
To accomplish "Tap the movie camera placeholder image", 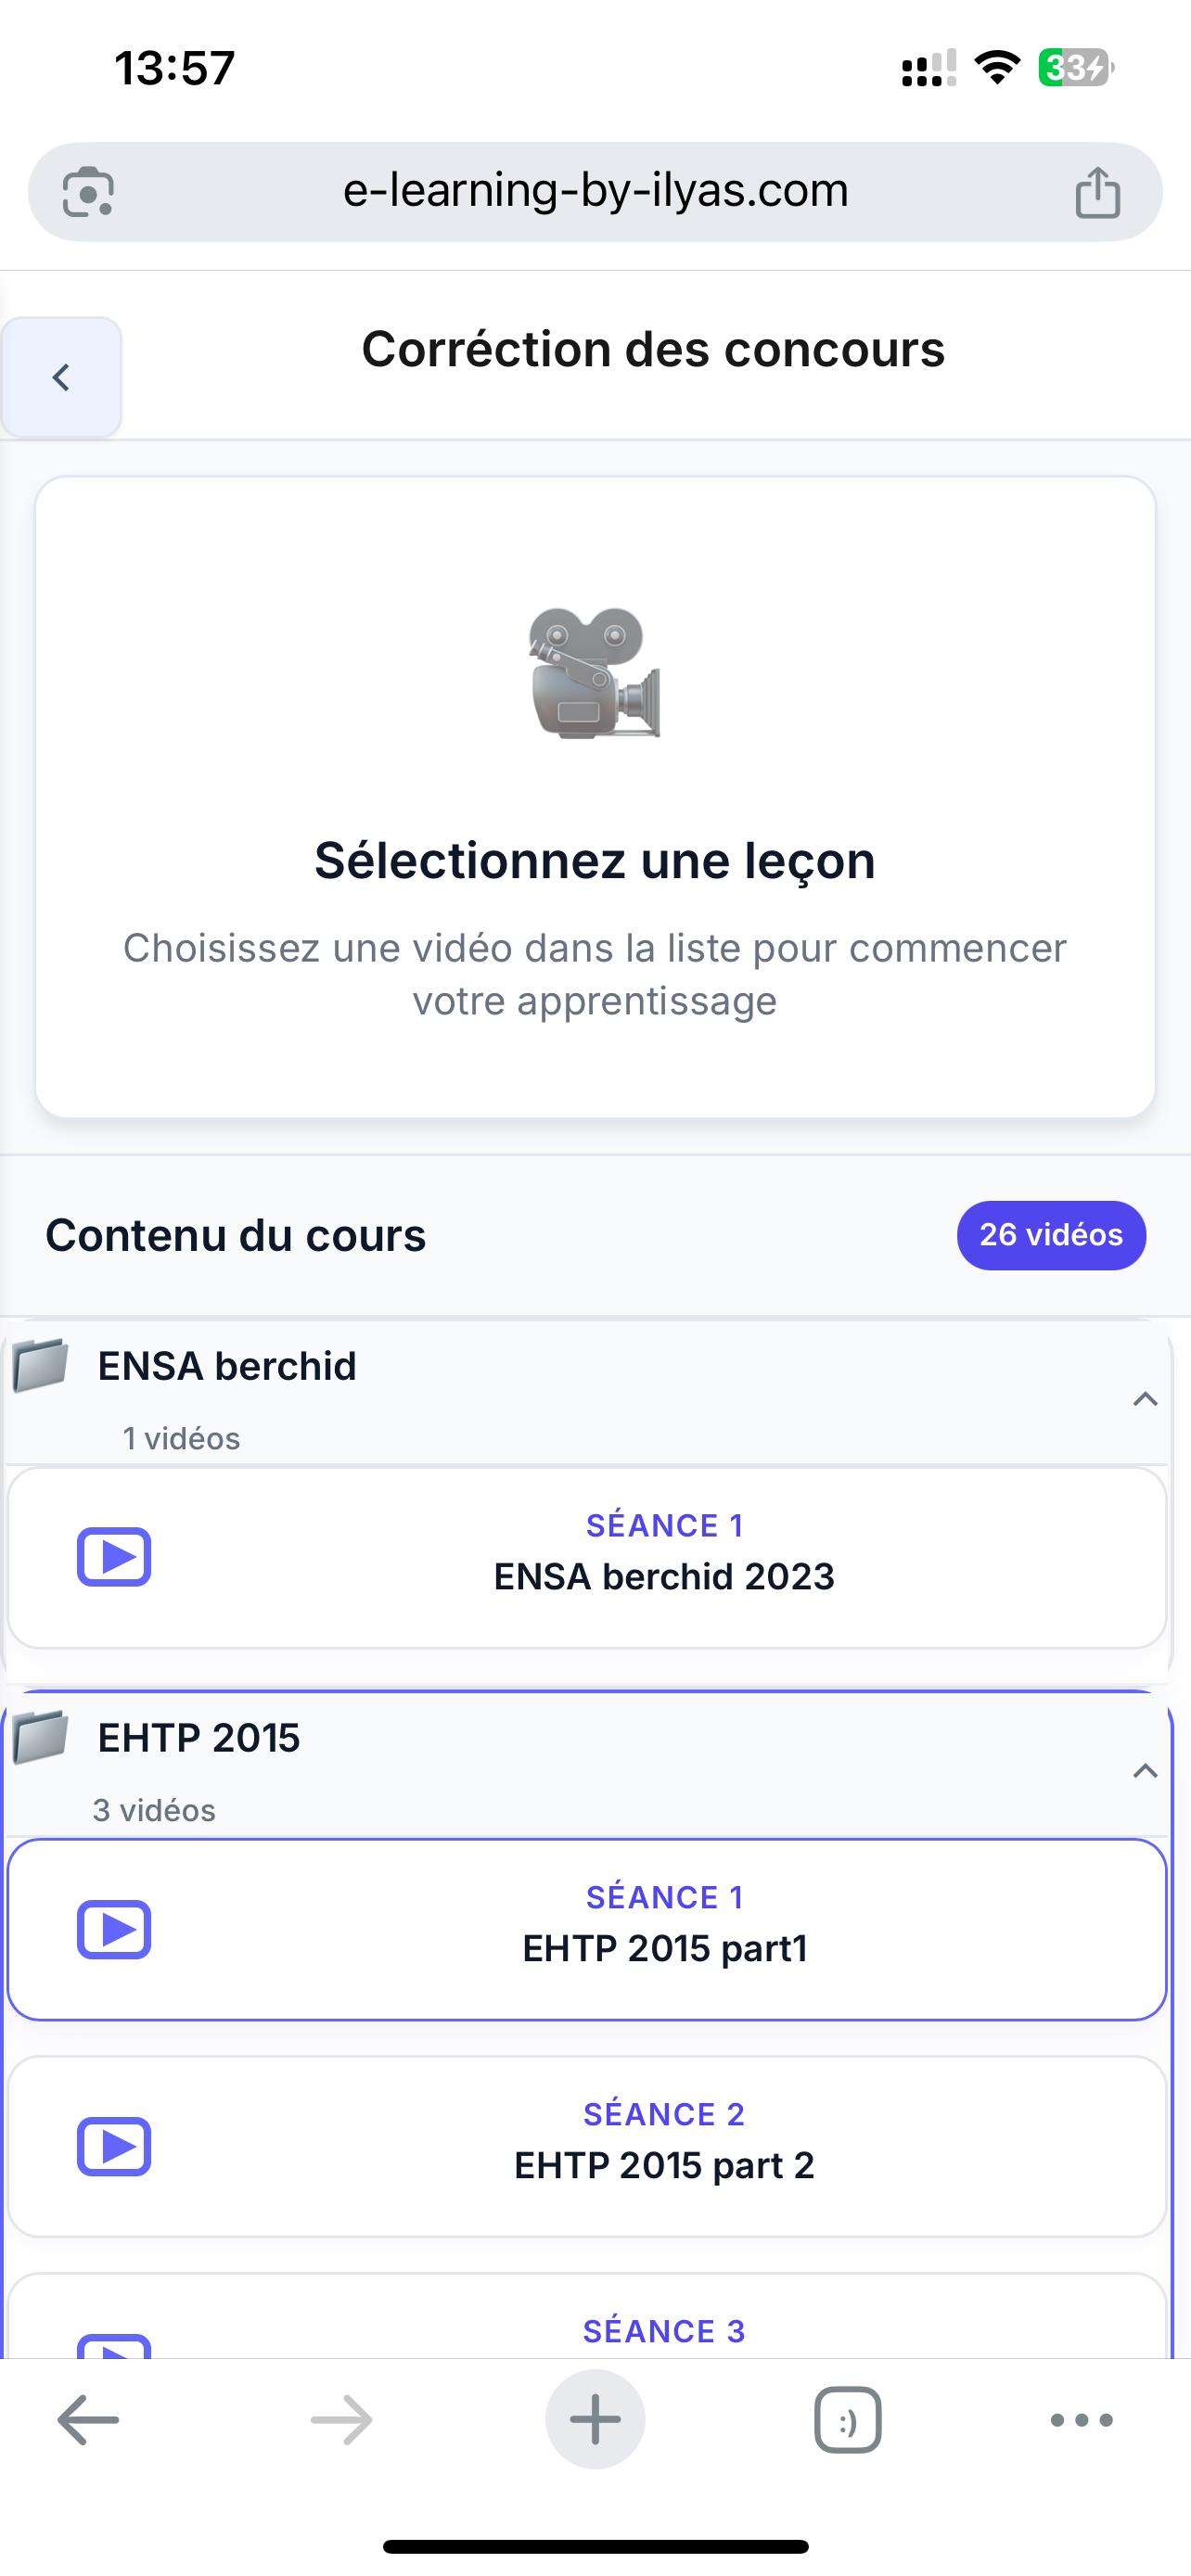I will coord(595,673).
